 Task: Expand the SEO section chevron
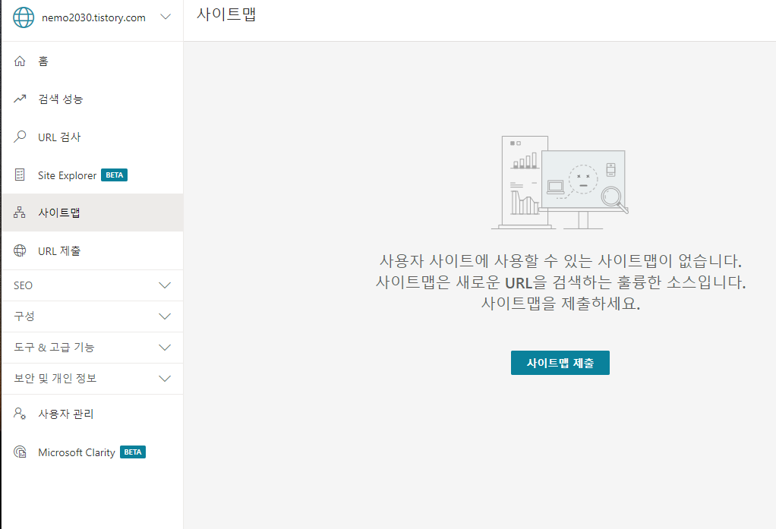(x=165, y=285)
